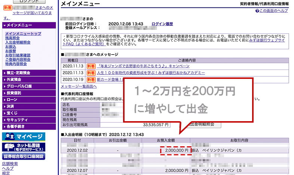Expand the 外貨預金 section
The image size is (294, 175).
click(x=29, y=80)
